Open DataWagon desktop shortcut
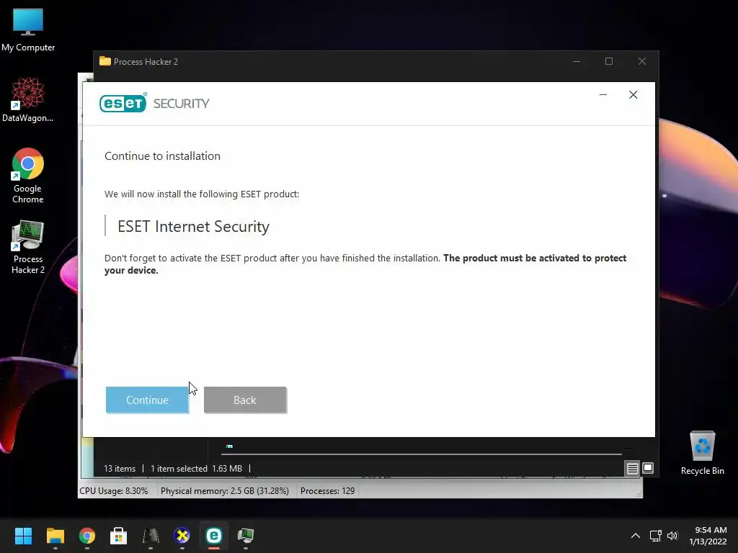 28,99
